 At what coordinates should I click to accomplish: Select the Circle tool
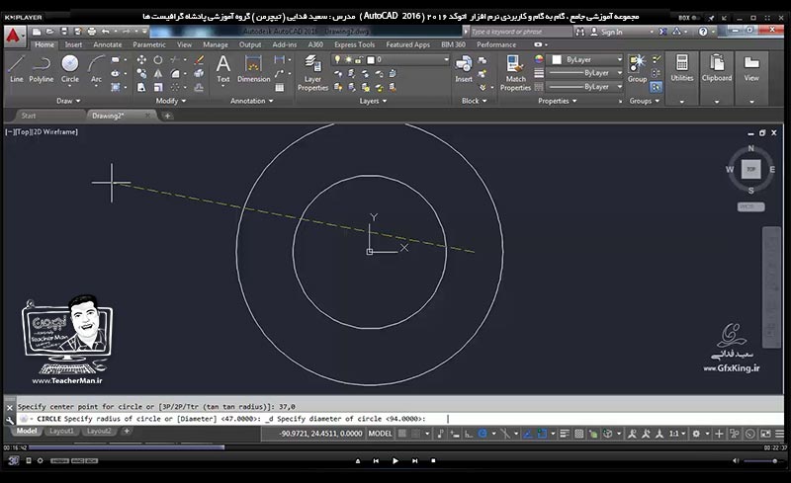click(69, 69)
